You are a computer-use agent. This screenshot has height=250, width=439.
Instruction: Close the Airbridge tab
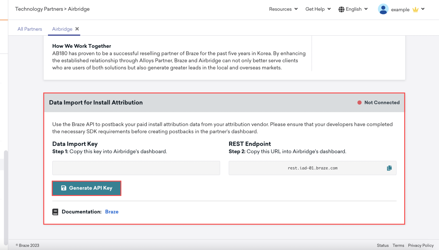77,29
